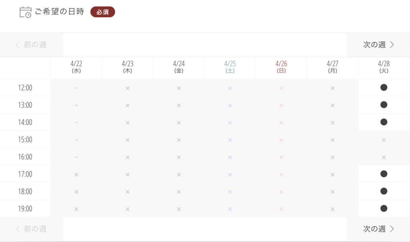
Task: Book the 18:00 slot on 4/28
Action: [384, 191]
